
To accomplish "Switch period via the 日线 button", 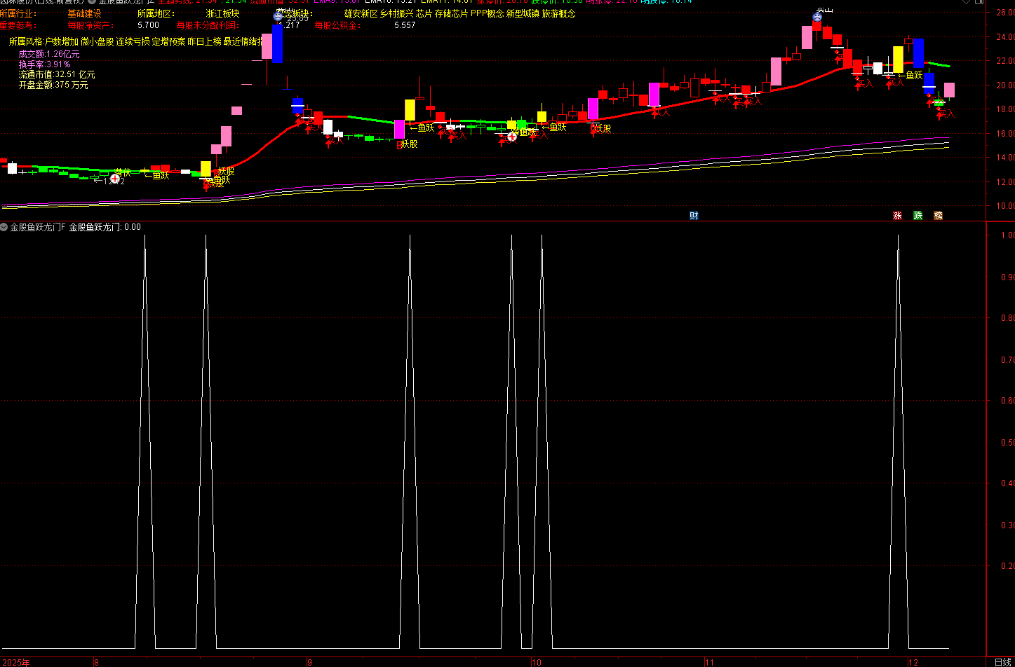I will (1002, 662).
